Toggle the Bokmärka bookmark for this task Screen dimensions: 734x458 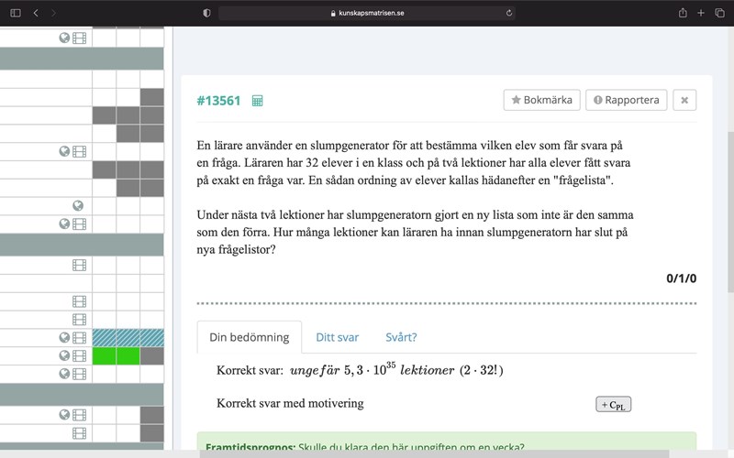pos(541,100)
